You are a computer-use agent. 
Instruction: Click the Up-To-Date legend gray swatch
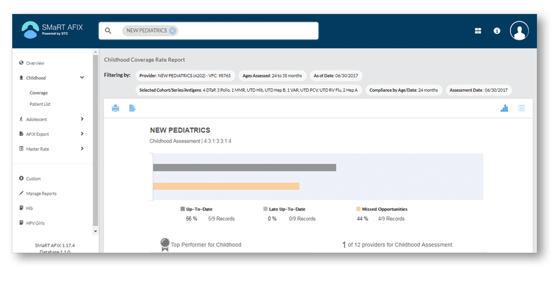click(x=182, y=209)
